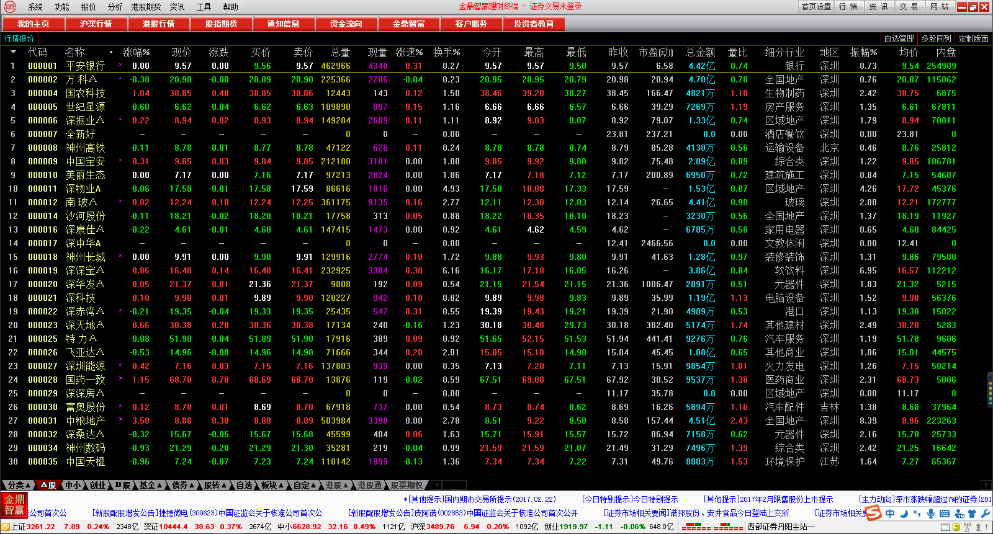The height and width of the screenshot is (534, 993).
Task: Open the 基金 funds dropdown tab
Action: (x=149, y=485)
